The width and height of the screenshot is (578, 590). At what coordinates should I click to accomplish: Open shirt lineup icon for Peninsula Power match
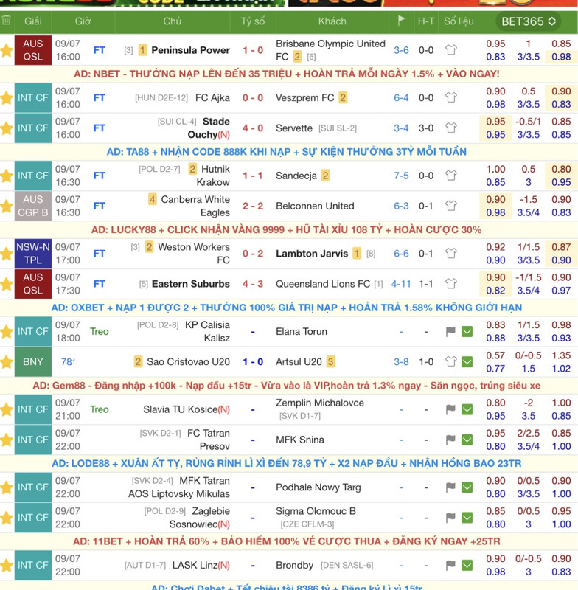tap(451, 49)
